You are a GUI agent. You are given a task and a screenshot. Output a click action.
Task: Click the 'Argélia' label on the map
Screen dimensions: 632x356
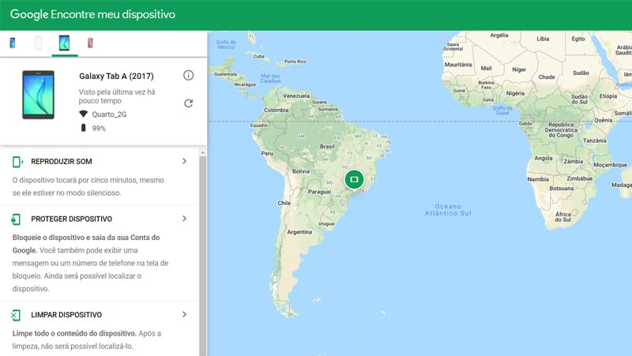click(499, 36)
